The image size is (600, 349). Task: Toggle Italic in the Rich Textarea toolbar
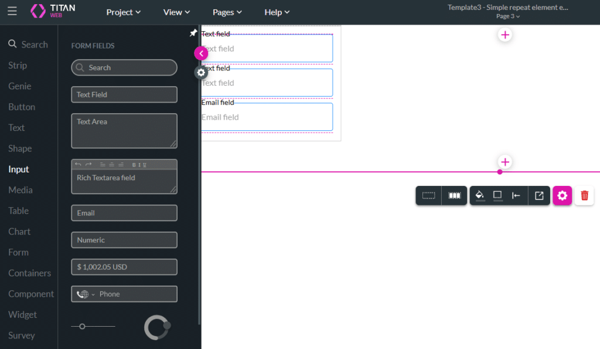(139, 165)
